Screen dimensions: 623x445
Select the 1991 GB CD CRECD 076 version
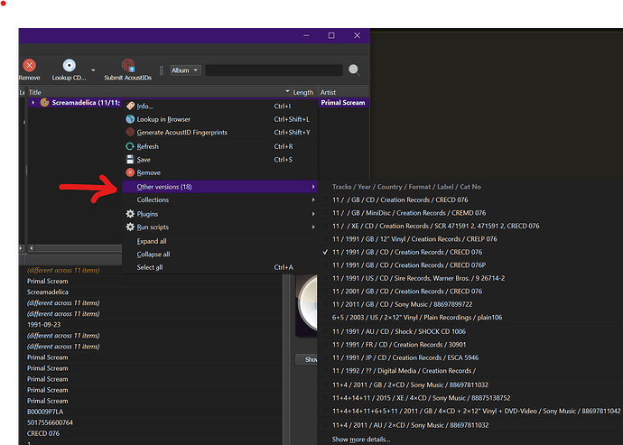406,252
